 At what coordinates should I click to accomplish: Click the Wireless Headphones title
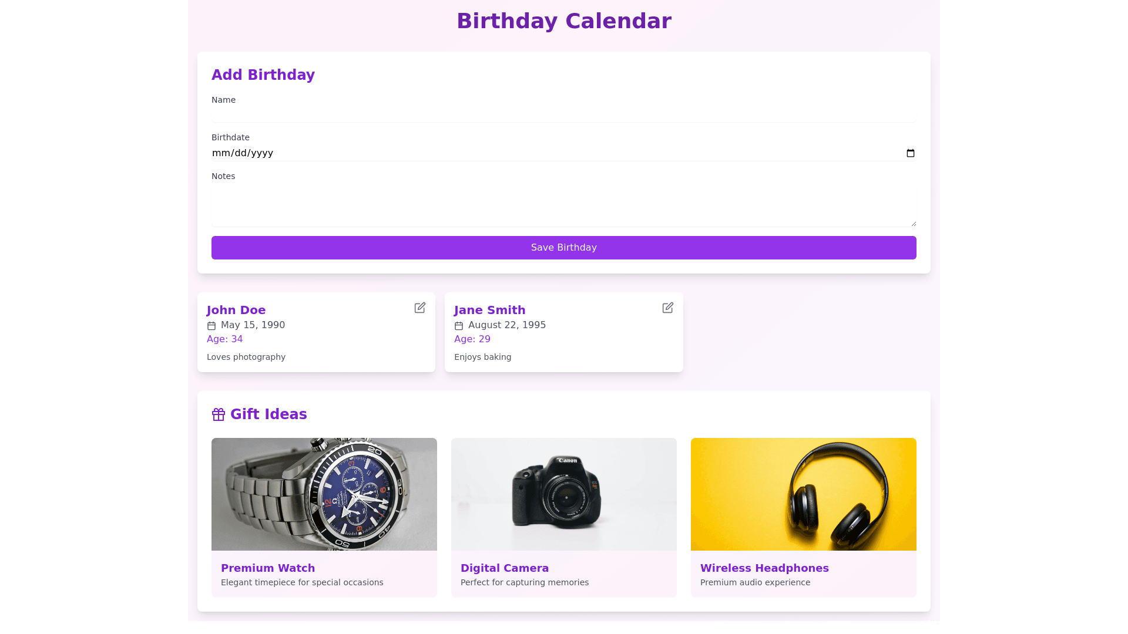[x=764, y=568]
